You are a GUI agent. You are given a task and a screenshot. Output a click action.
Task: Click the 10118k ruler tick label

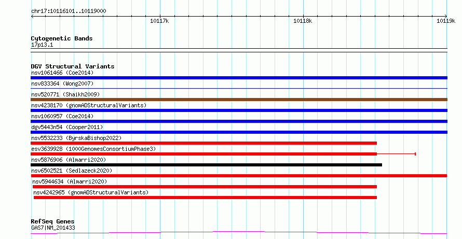[x=303, y=21]
